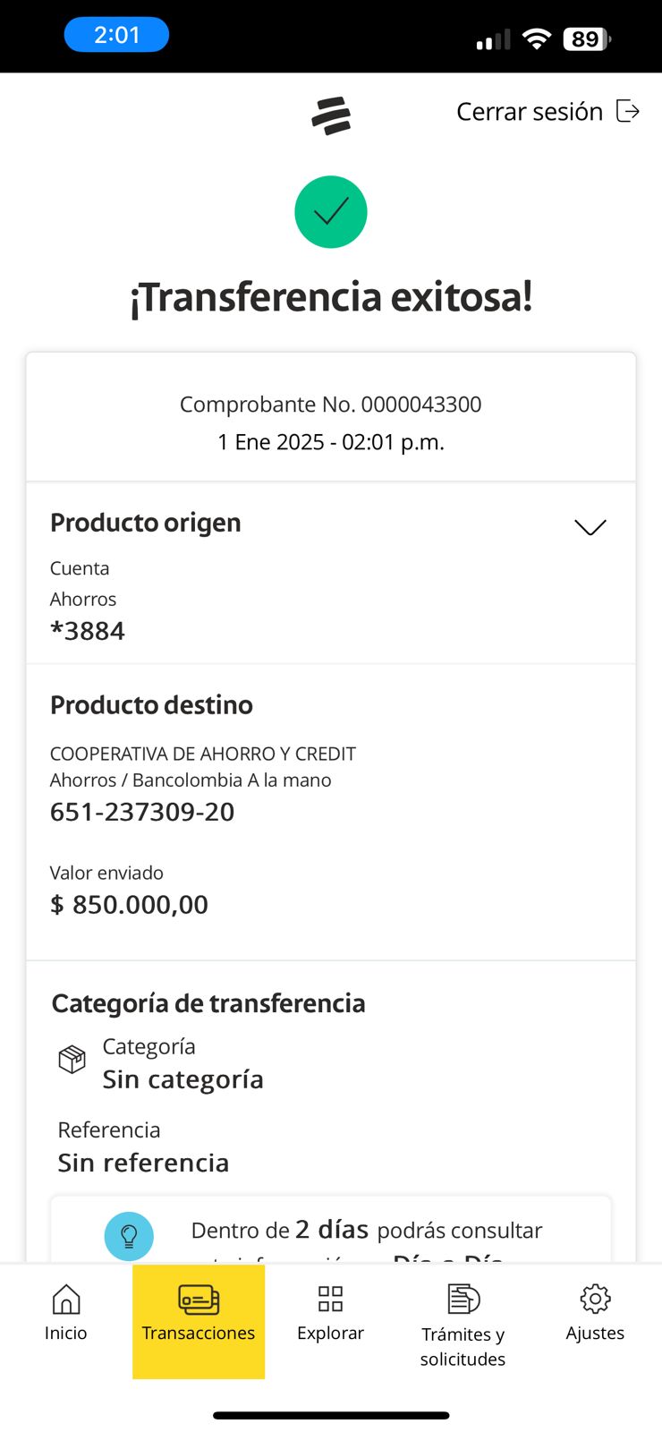The width and height of the screenshot is (662, 1432).
Task: Tap the Bancolombia logo icon
Action: (x=331, y=115)
